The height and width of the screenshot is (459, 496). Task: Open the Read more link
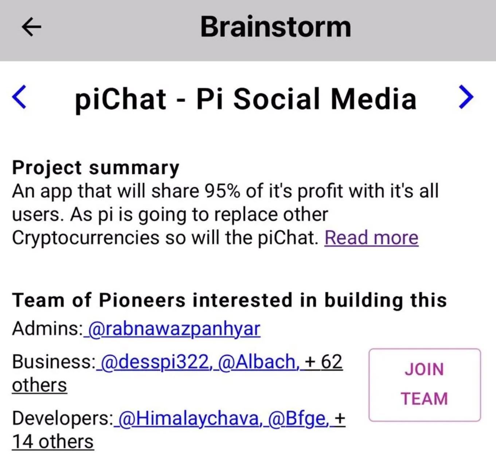(371, 238)
